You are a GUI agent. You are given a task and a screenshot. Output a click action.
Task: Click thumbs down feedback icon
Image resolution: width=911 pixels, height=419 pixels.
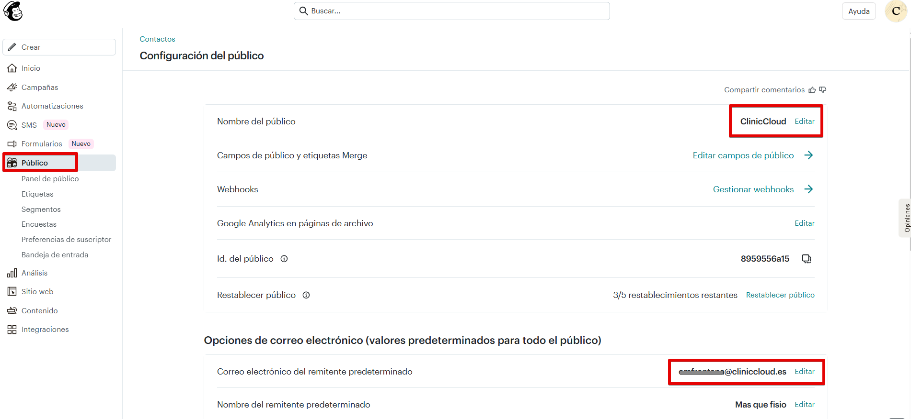823,90
